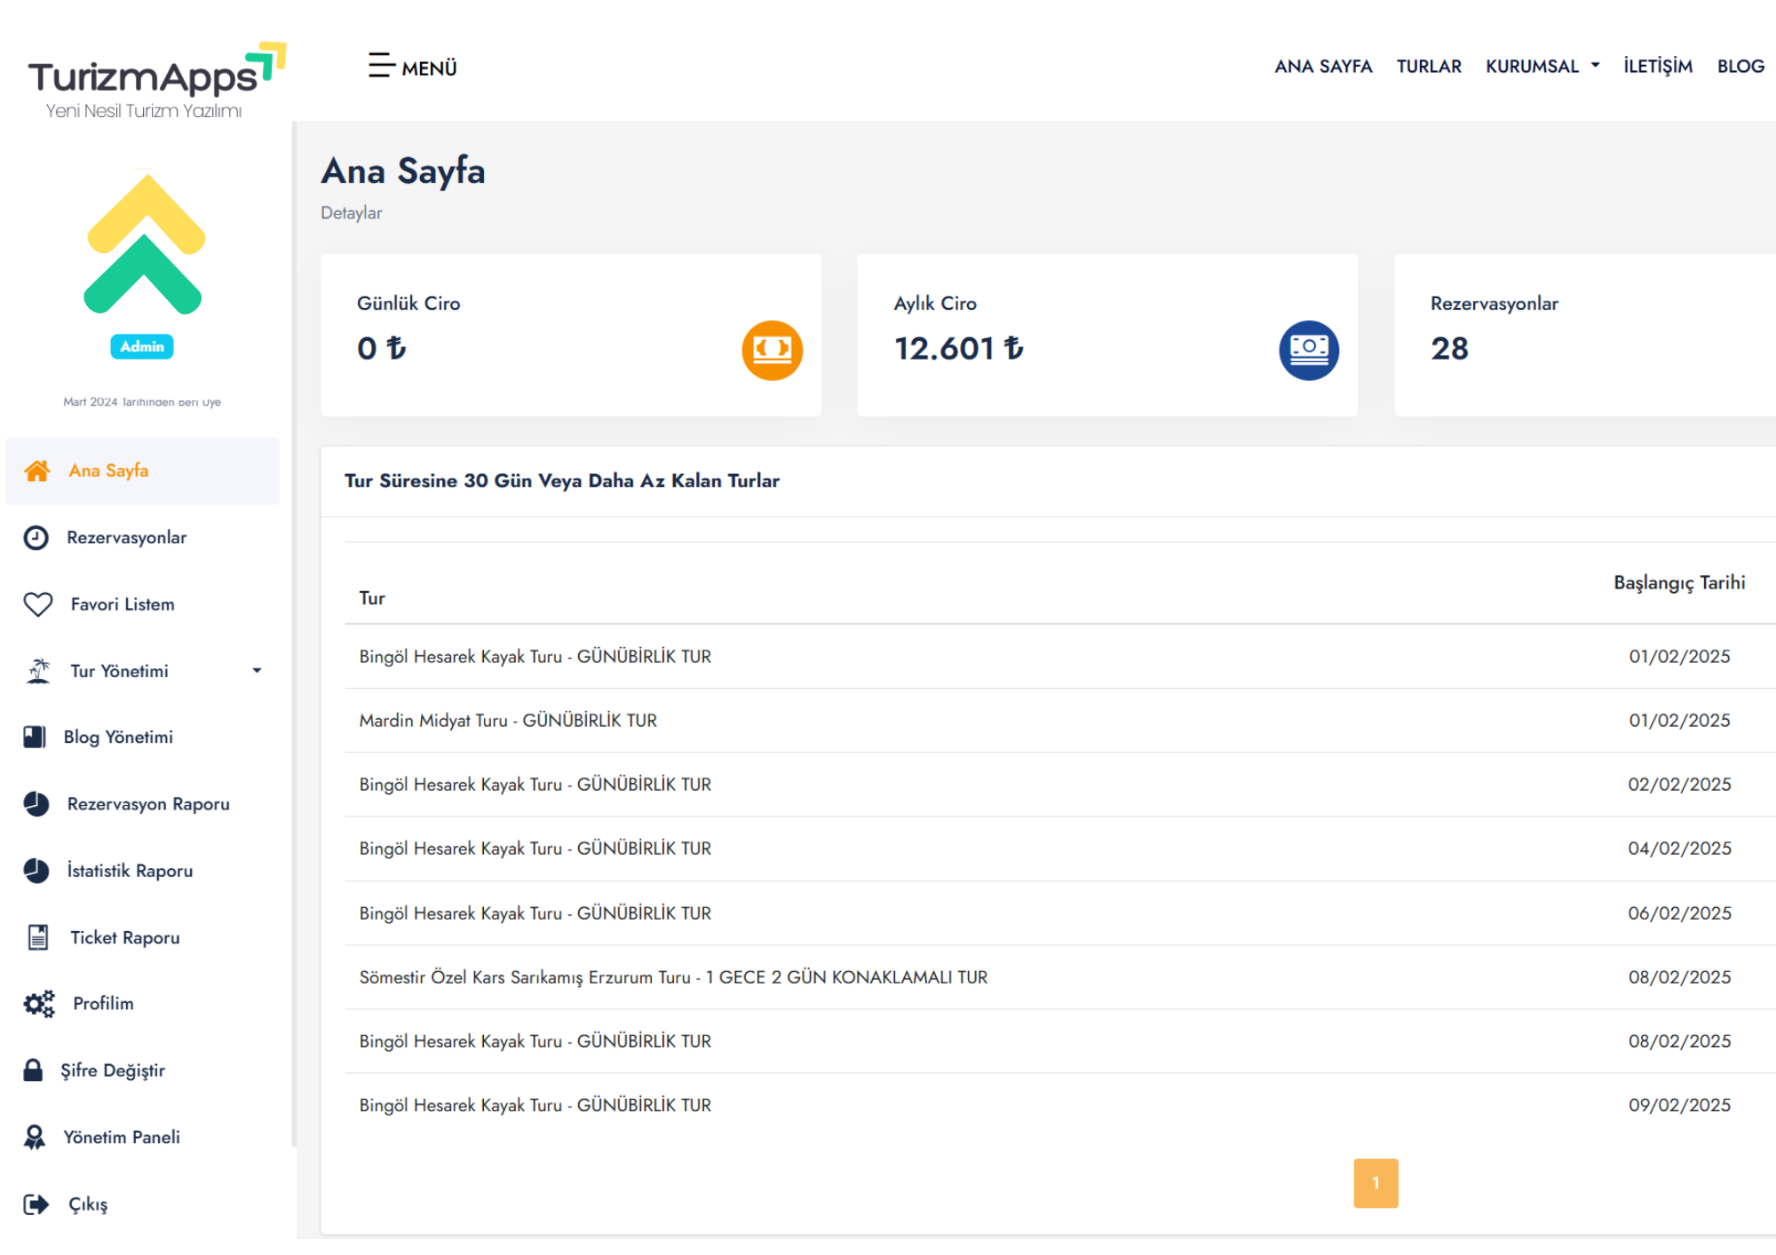Open Rezervasyon Raporu pie chart icon

click(36, 804)
